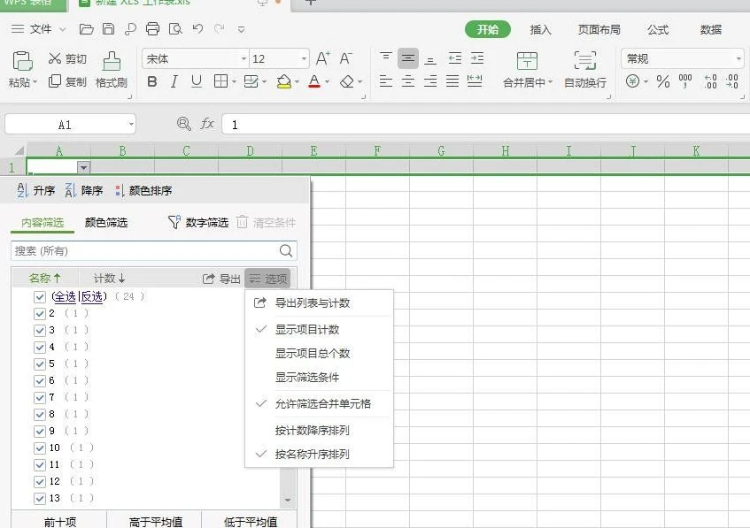This screenshot has width=750, height=528.
Task: Switch to the Page Layout (页面布局) tab
Action: (599, 29)
